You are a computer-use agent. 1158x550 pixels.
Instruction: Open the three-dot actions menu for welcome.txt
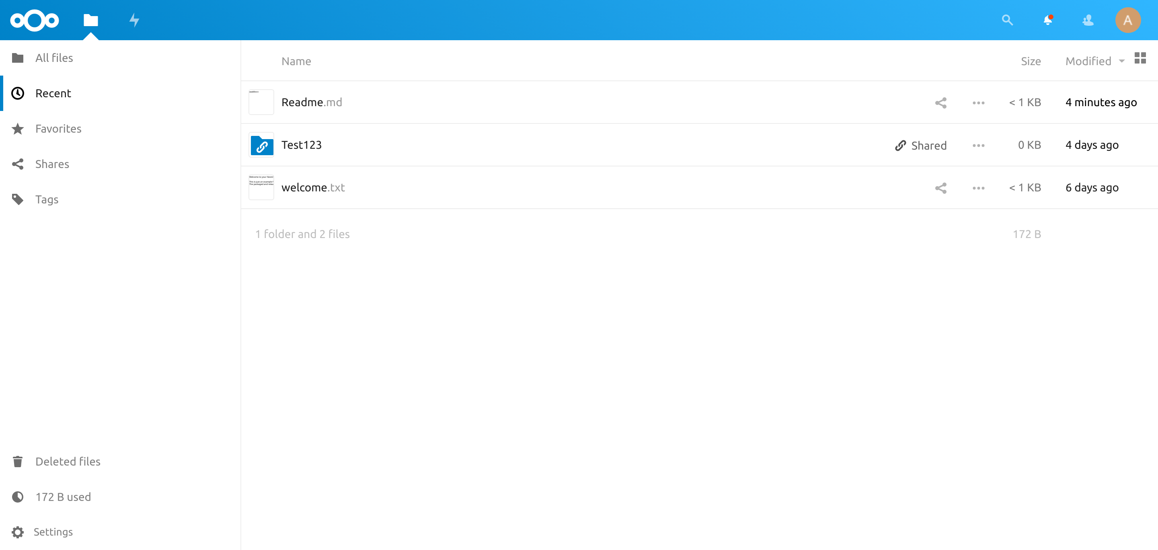978,188
